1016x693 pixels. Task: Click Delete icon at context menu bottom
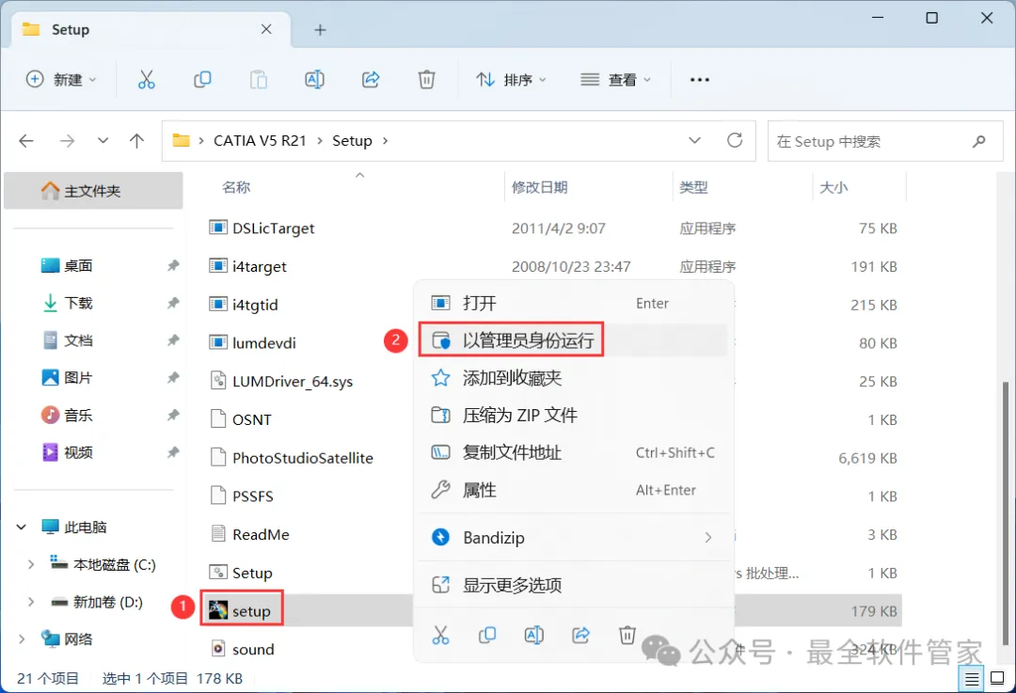627,636
